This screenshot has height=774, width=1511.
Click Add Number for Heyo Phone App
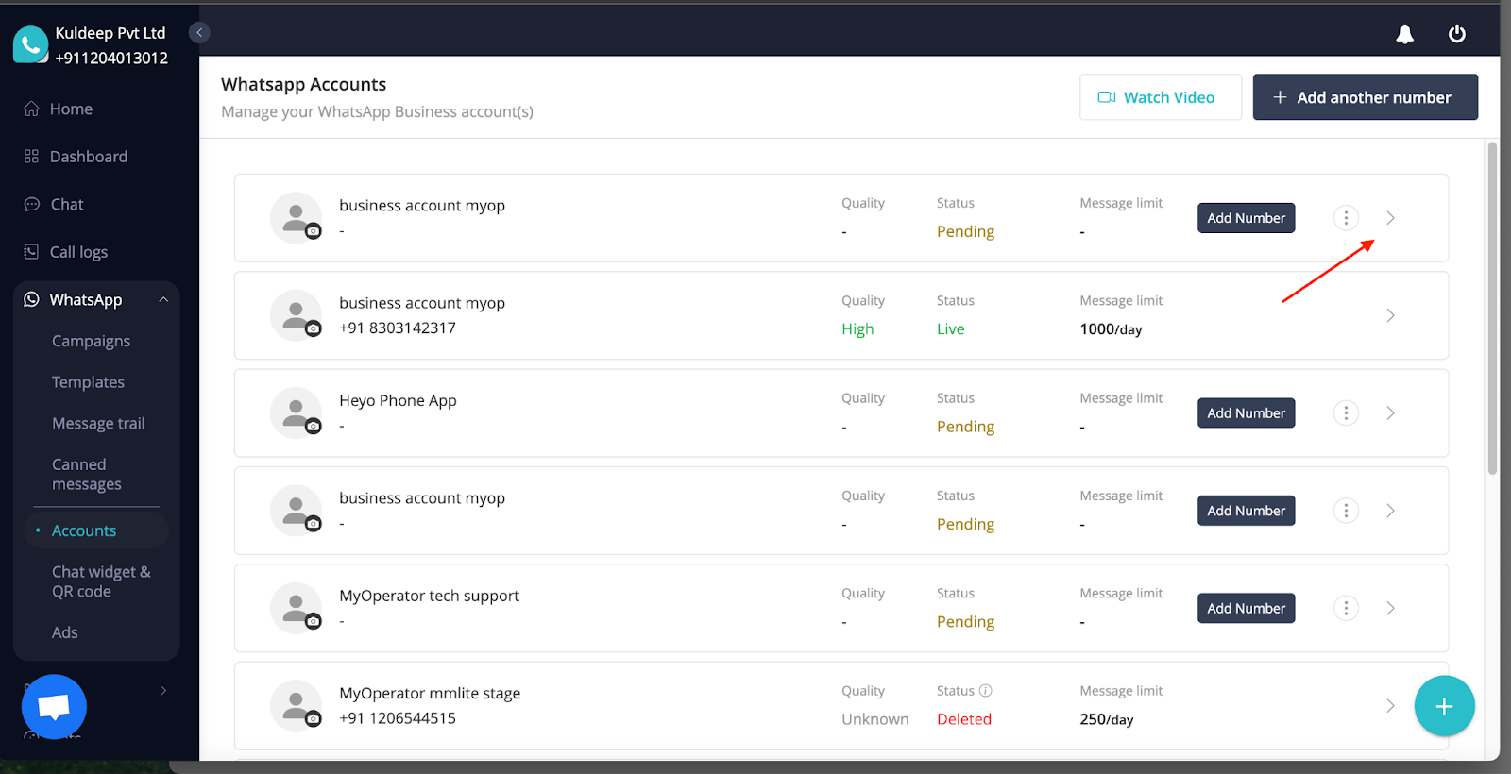[x=1246, y=413]
